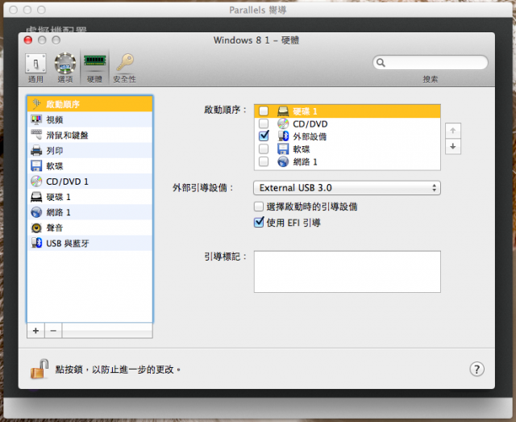This screenshot has height=422, width=516.
Task: Click the 硬碟 1 drive icon in boot order
Action: [283, 111]
